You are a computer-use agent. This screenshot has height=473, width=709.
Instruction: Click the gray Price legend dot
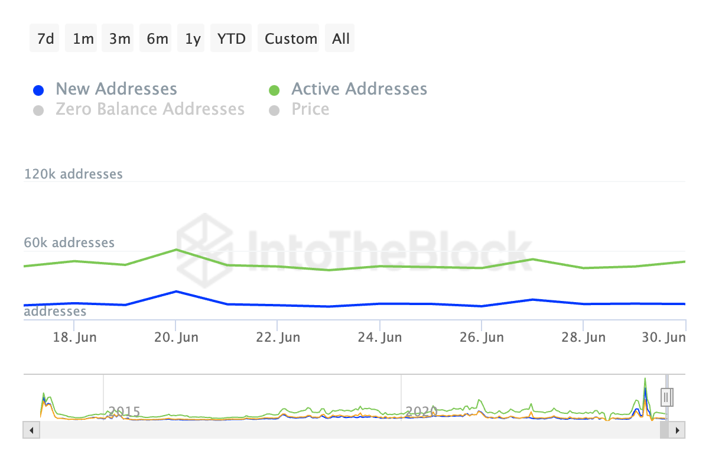tap(274, 111)
